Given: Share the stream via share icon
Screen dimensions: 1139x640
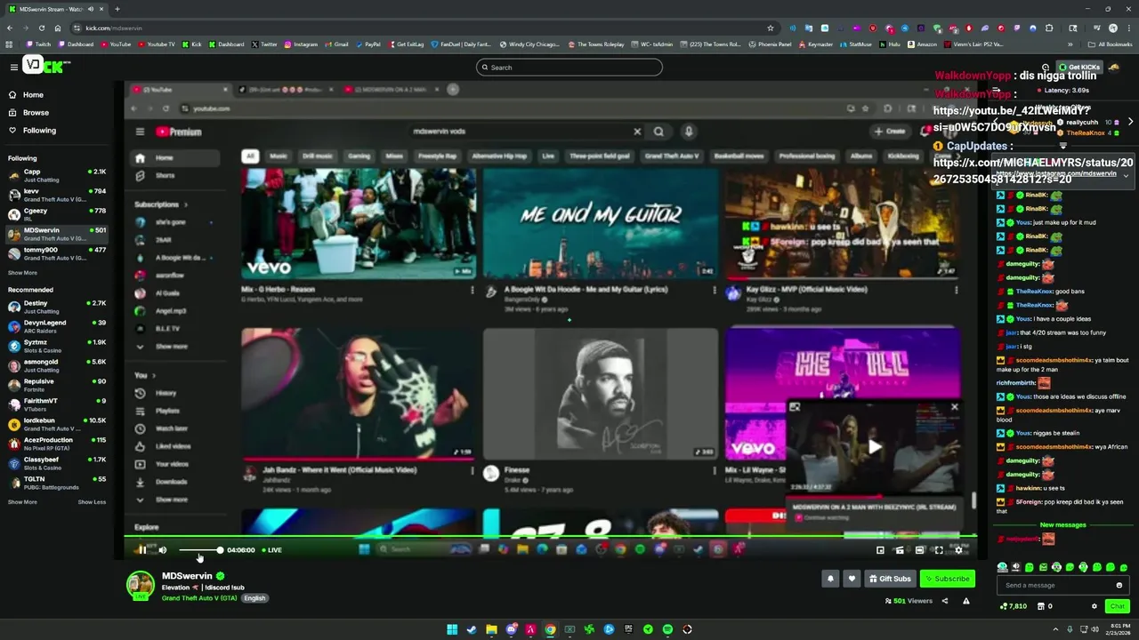Looking at the screenshot, I should point(945,601).
